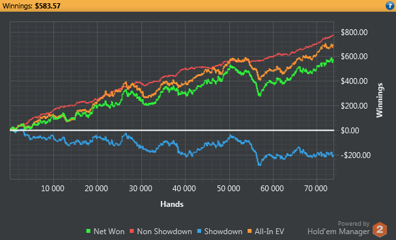Viewport: 396px width, 240px height.
Task: Select the Non Showdown legend label
Action: click(164, 231)
